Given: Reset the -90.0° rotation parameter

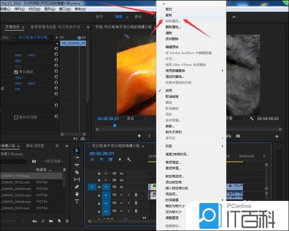Looking at the screenshot, I should click(56, 77).
